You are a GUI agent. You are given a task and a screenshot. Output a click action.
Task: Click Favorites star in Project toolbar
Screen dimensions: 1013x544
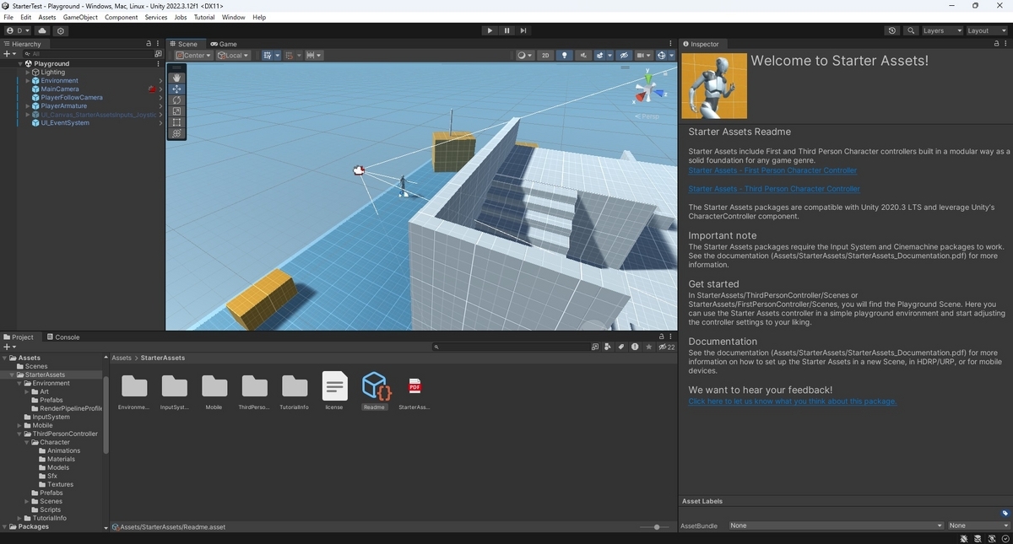648,347
